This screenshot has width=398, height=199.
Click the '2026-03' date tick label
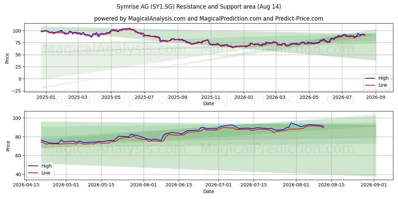tap(276, 98)
